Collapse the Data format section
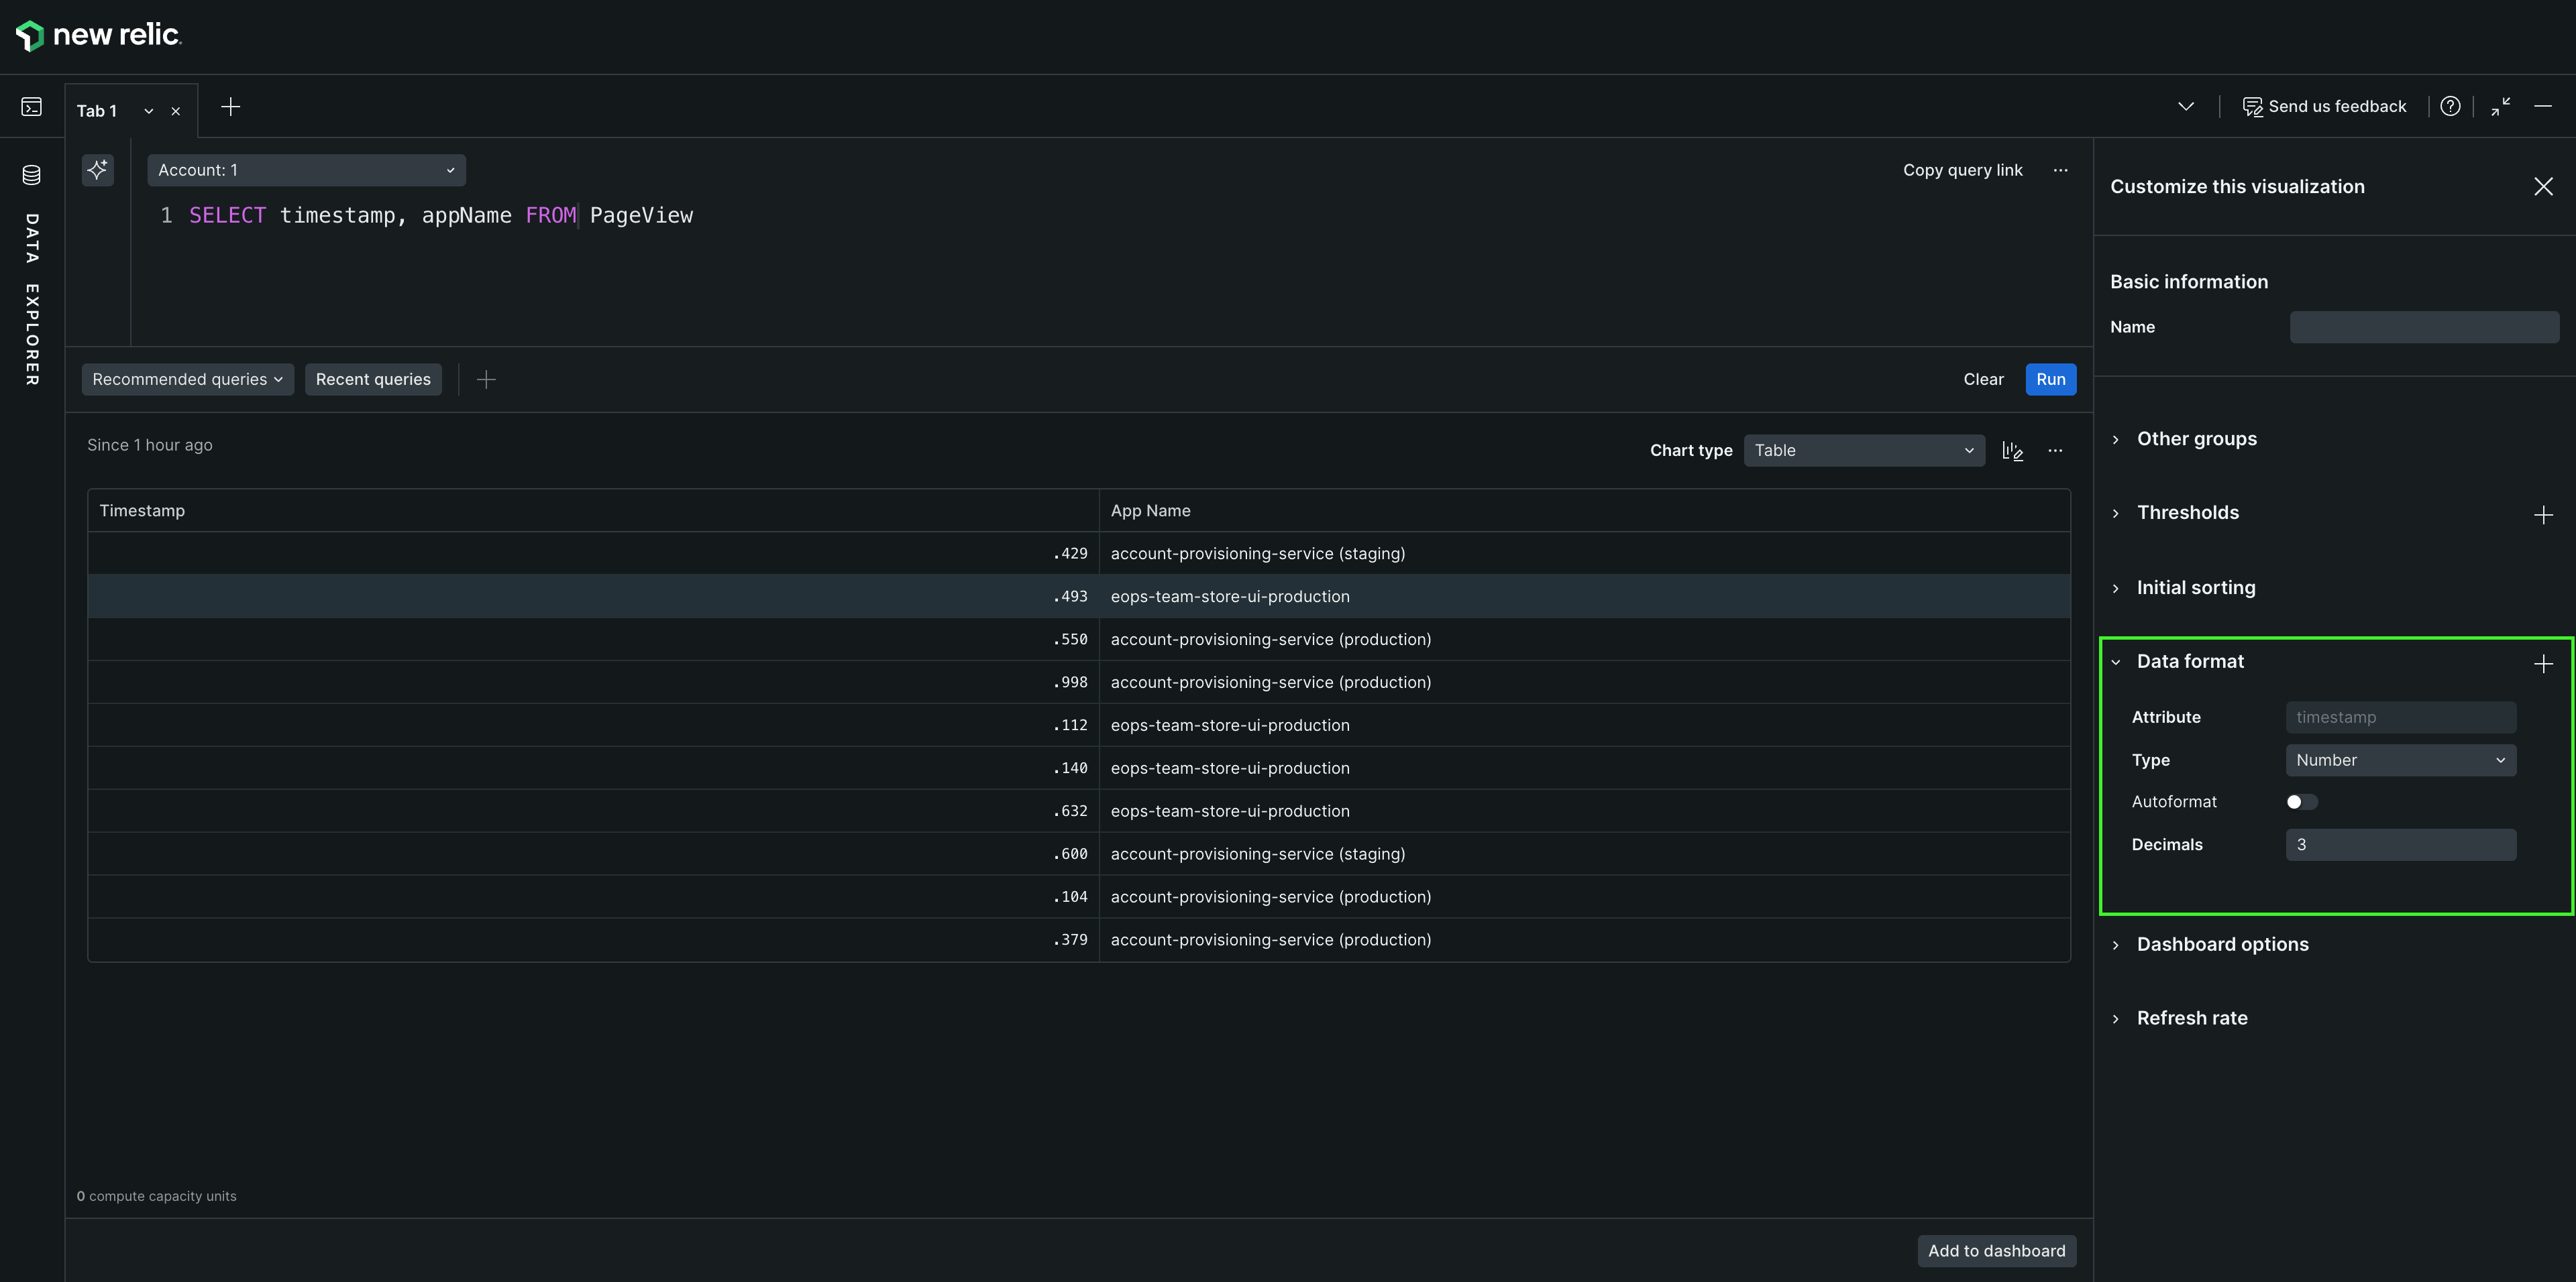 (2189, 662)
